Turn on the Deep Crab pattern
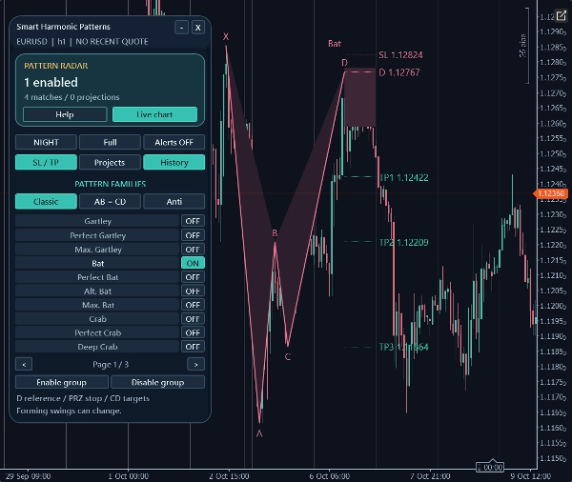Screen dimensions: 572x482 coord(193,347)
